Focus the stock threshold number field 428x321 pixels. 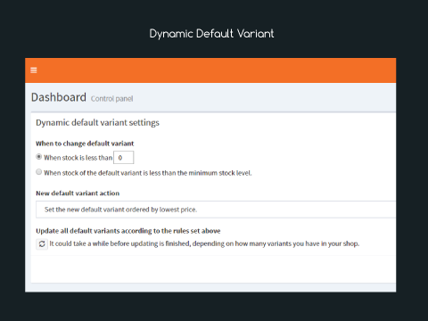124,158
